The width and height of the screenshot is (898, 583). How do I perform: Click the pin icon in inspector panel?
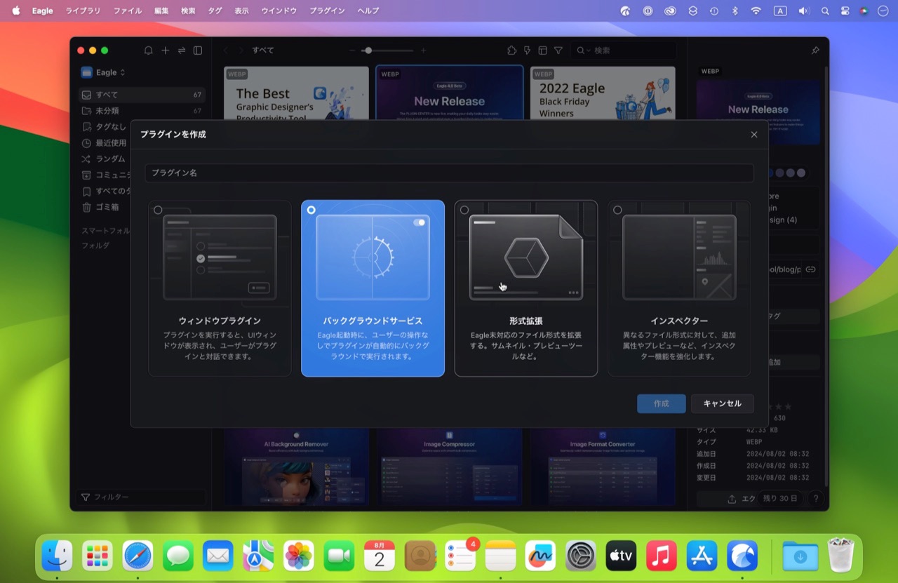[815, 51]
